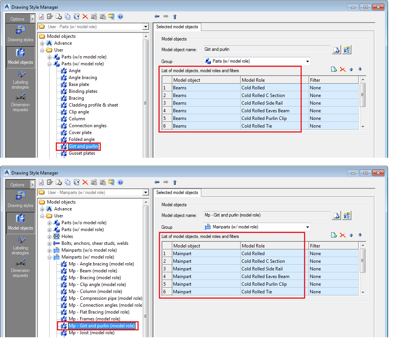Viewport: 393px width, 351px height.
Task: Expand Parts (w/o model role) in Parts window tree
Action: click(50, 57)
